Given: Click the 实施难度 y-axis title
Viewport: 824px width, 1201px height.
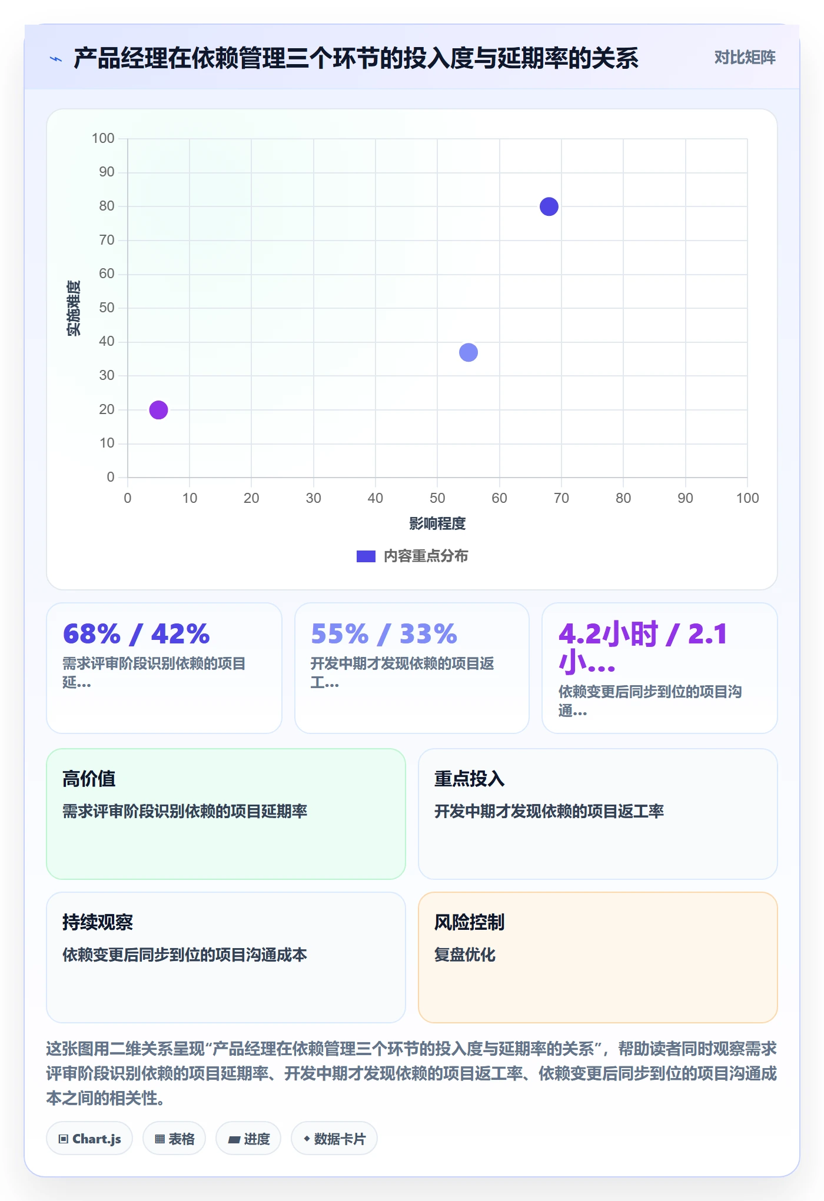Looking at the screenshot, I should pos(74,308).
